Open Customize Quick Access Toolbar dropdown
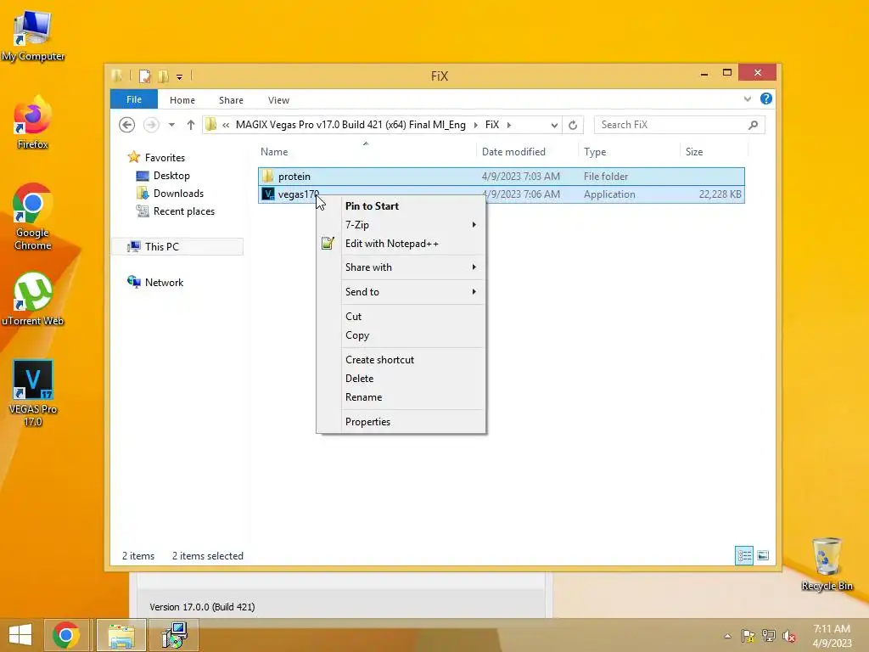 click(180, 77)
